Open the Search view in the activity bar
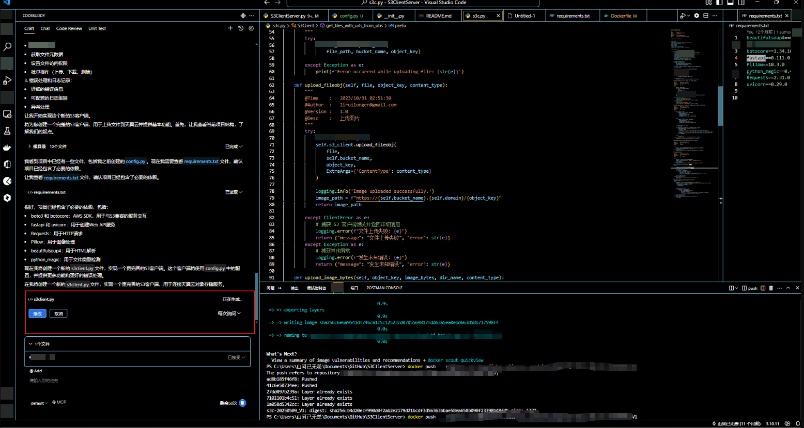This screenshot has height=428, width=804. pos(7,46)
